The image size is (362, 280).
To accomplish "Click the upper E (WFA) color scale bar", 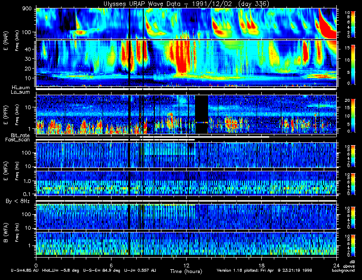I will (353, 156).
